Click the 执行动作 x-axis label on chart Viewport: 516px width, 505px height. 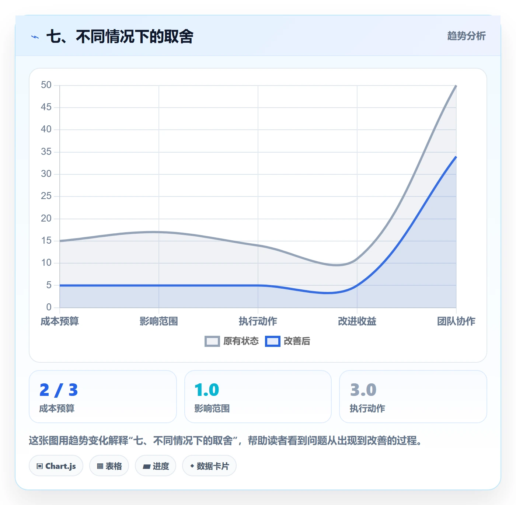click(x=258, y=321)
